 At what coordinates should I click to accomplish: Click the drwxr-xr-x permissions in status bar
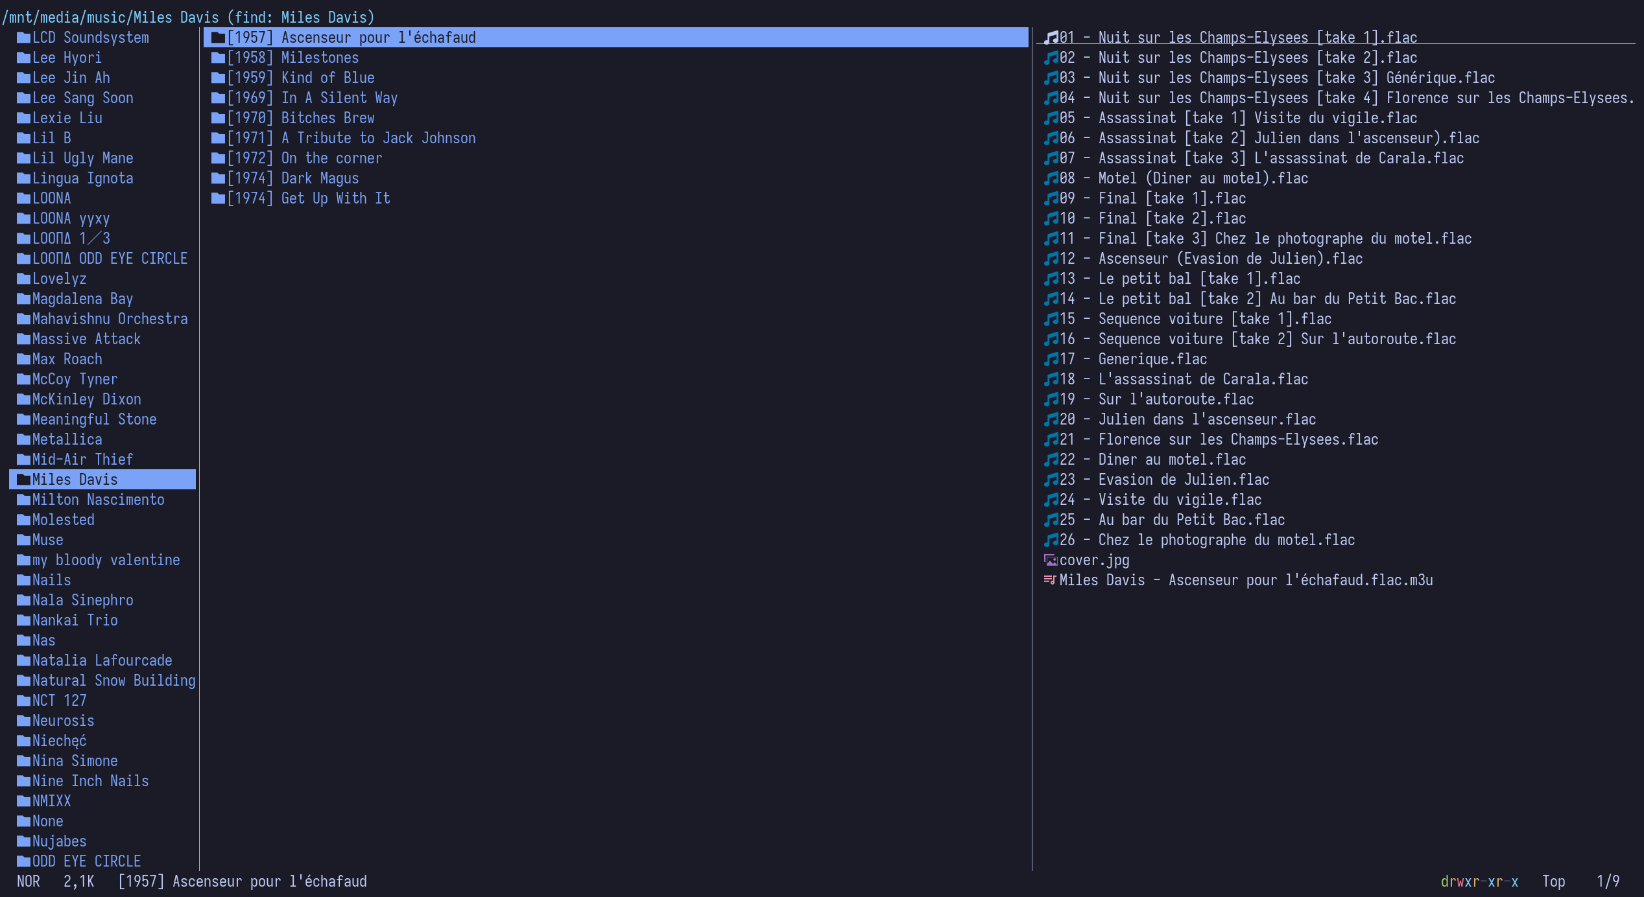point(1479,881)
